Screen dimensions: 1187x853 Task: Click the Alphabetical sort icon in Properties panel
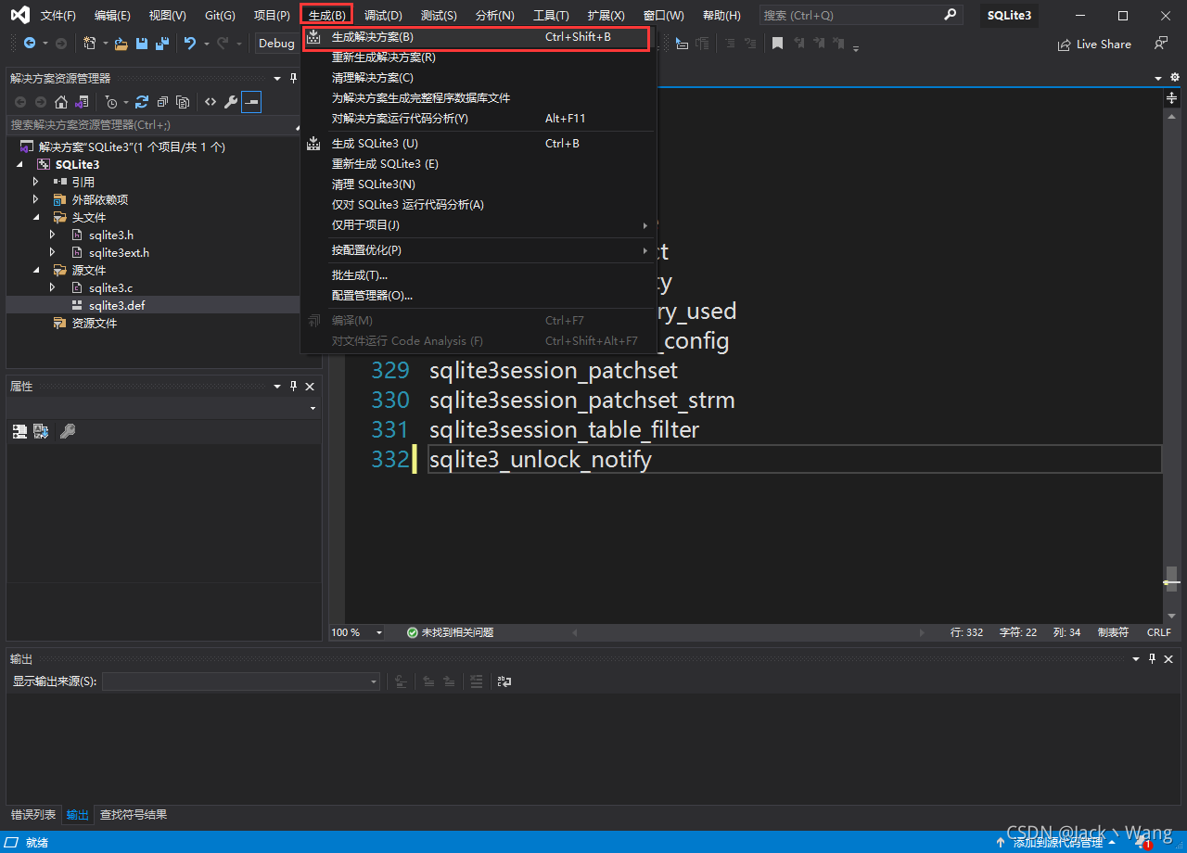pos(41,431)
